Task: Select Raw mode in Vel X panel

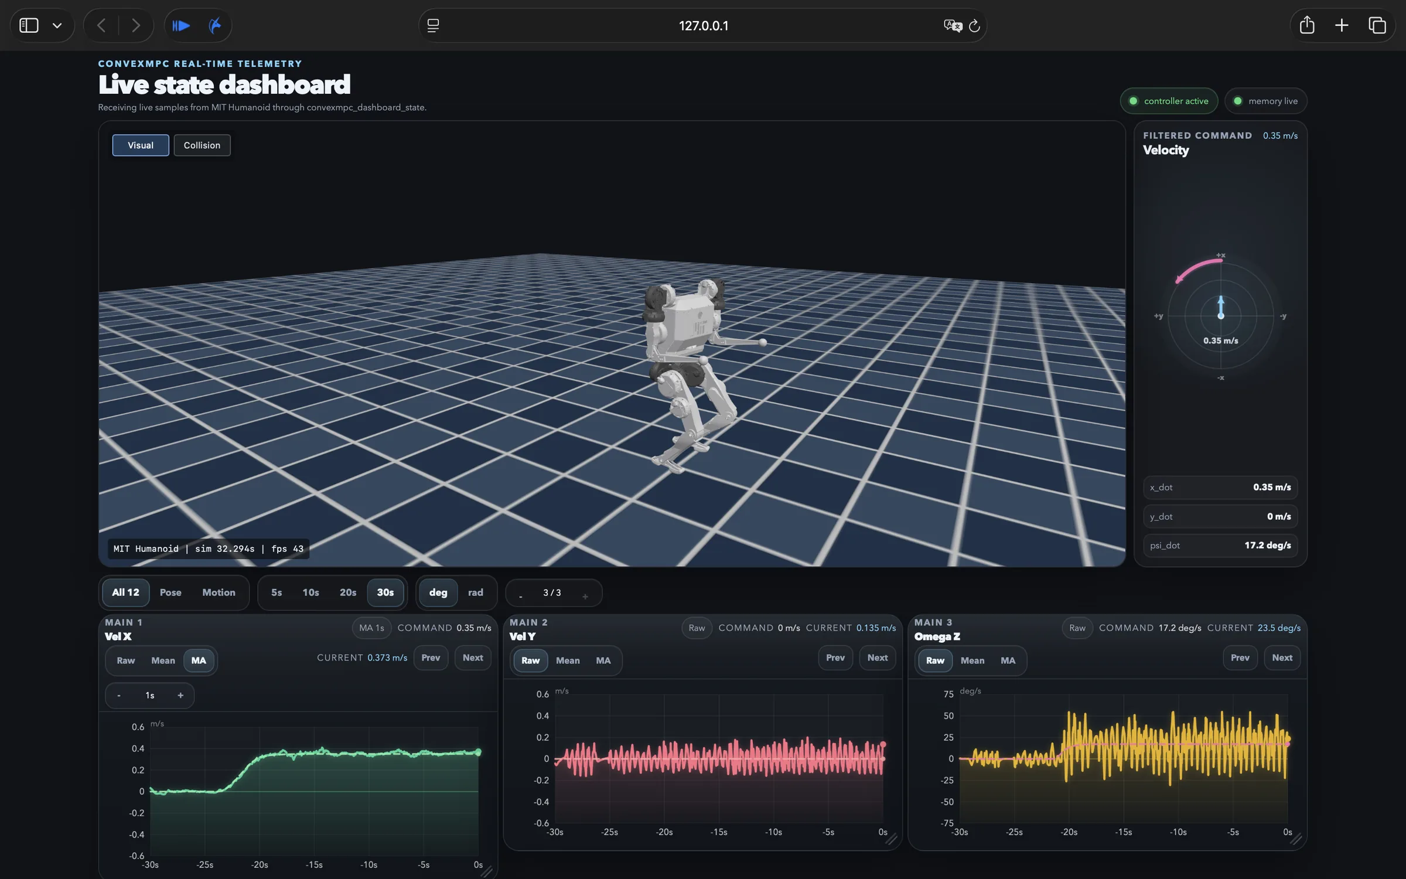Action: [x=126, y=660]
